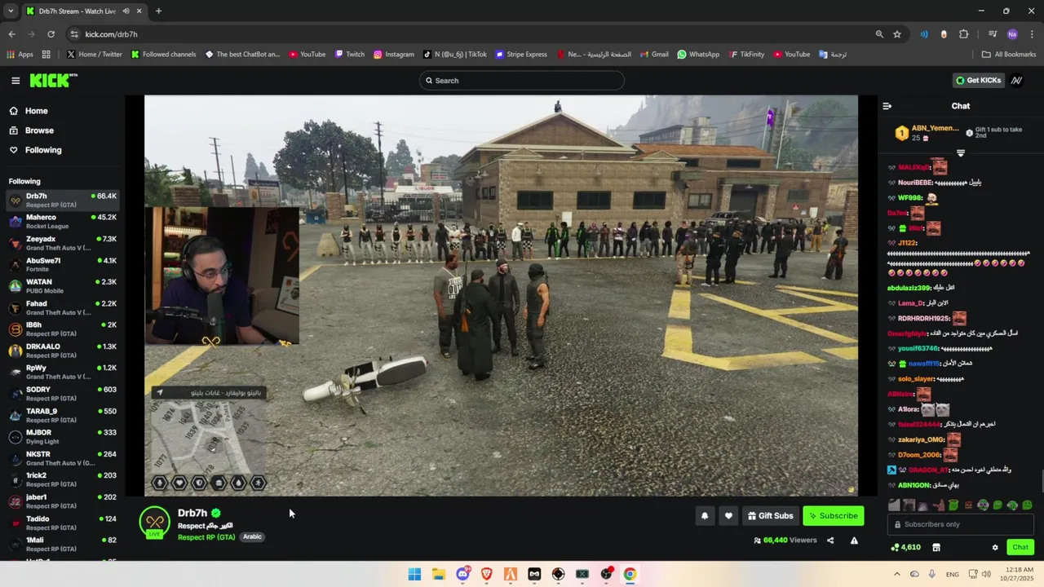Click the 4,610 channel points balance
The height and width of the screenshot is (587, 1044).
tap(905, 548)
